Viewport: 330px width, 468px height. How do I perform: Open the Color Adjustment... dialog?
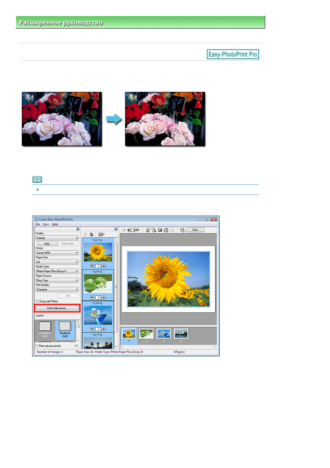click(x=57, y=308)
